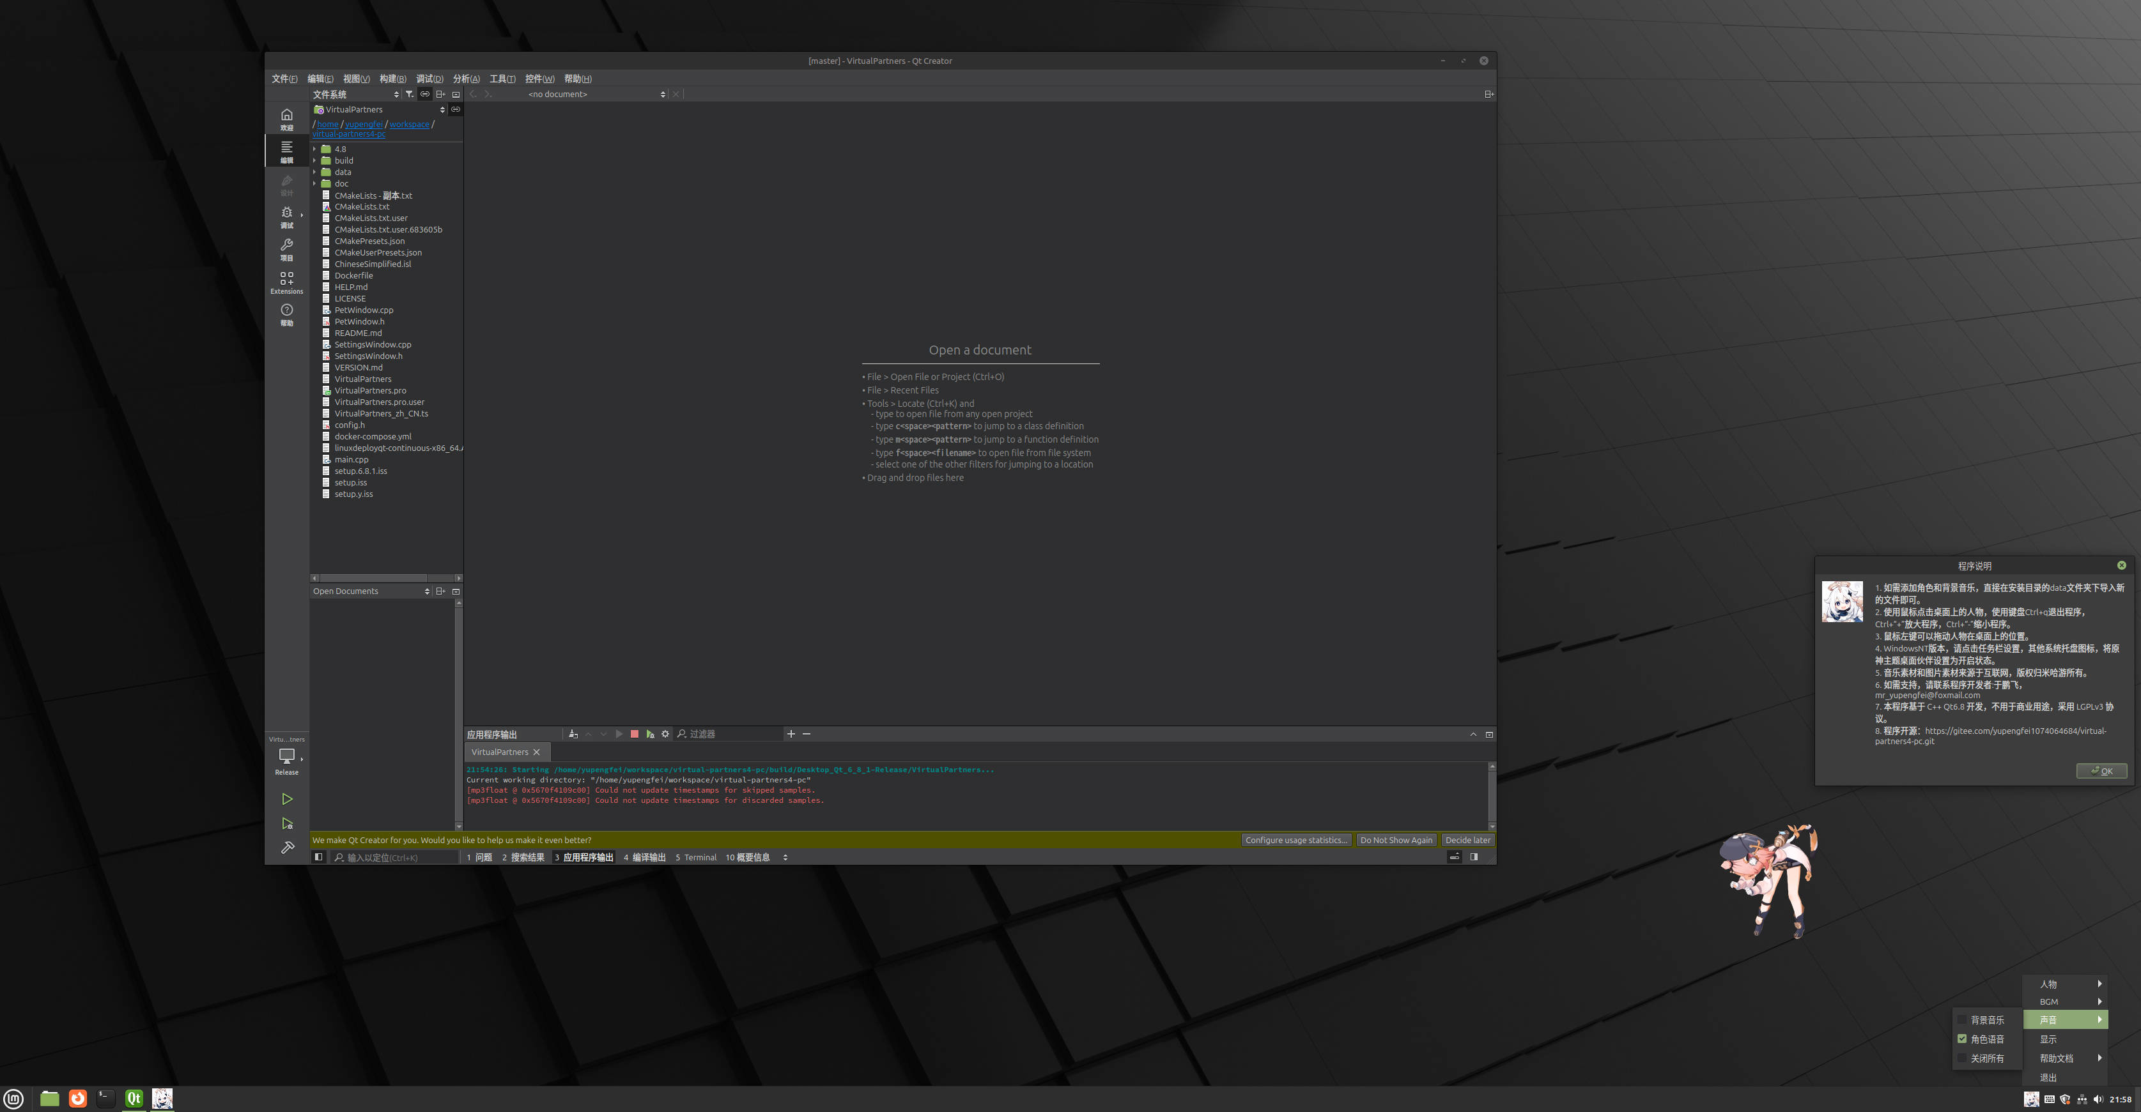Click the Do Not Show Again button

pyautogui.click(x=1395, y=840)
